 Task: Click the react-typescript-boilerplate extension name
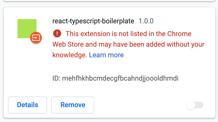coord(93,21)
